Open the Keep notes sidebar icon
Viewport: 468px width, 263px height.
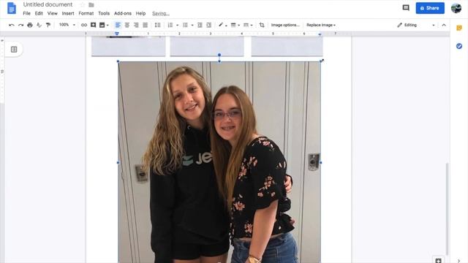[459, 28]
